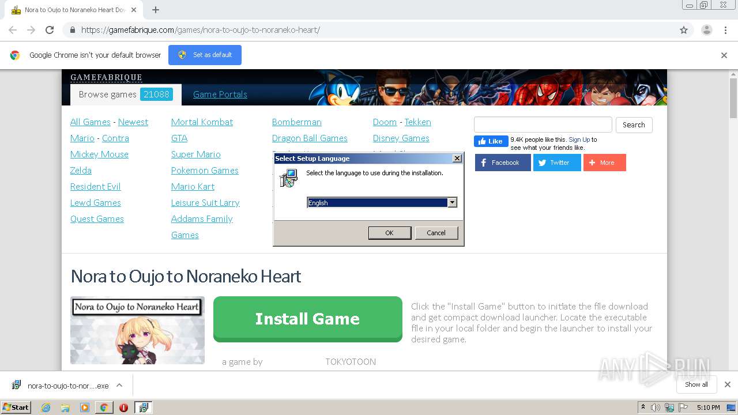The image size is (738, 415).
Task: Click Cancel in Select Setup Language
Action: pos(436,233)
